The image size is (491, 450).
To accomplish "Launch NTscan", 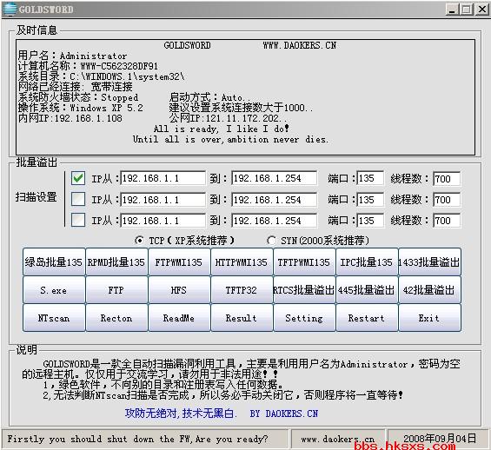I will tap(54, 318).
